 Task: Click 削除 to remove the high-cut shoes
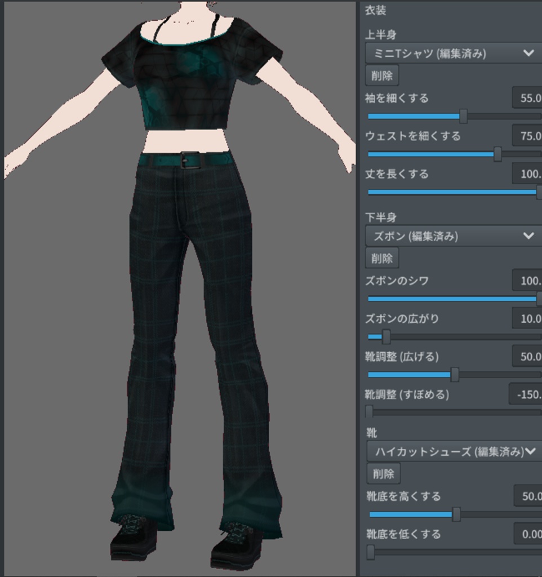(383, 473)
